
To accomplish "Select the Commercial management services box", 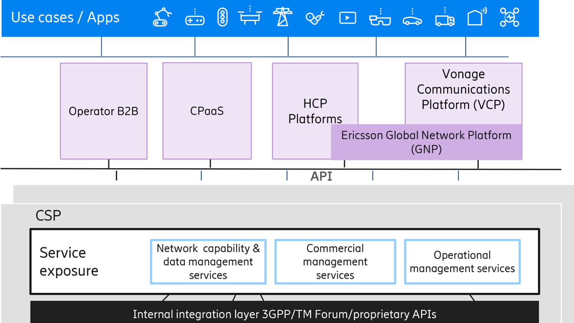I will [335, 261].
